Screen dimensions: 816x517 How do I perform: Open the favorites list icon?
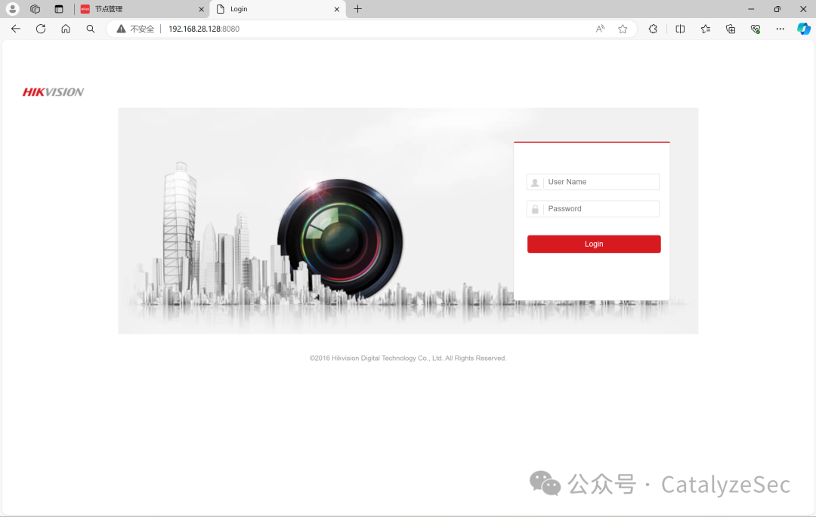pyautogui.click(x=706, y=29)
